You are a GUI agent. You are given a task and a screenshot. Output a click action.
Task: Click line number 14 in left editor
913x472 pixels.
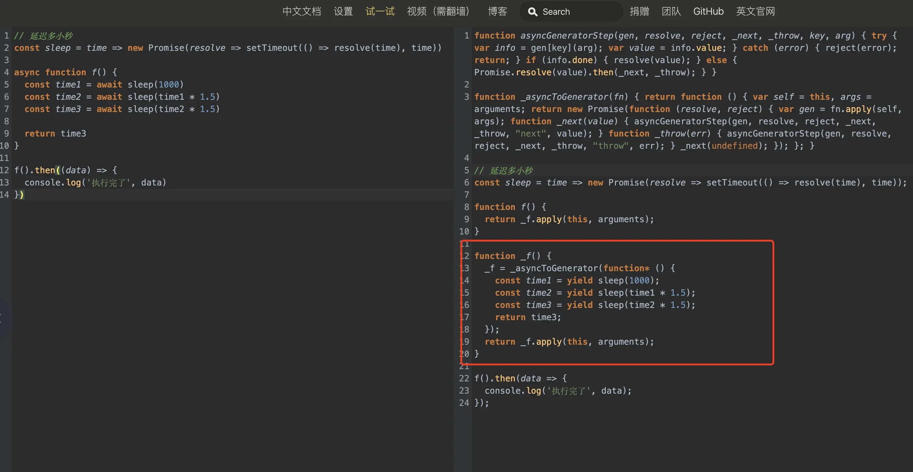click(5, 195)
